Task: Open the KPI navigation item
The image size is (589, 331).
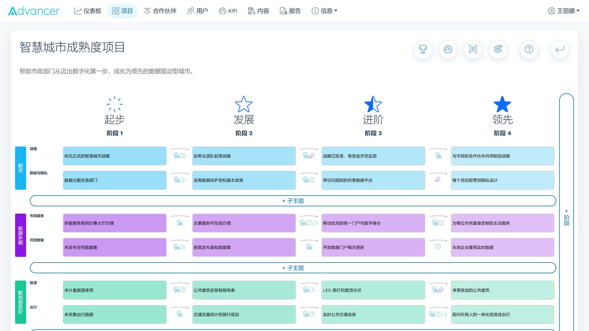Action: (x=228, y=11)
